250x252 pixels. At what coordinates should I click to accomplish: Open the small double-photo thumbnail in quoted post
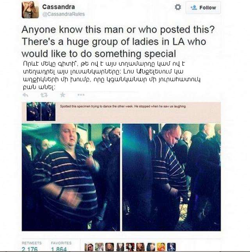tap(41, 111)
